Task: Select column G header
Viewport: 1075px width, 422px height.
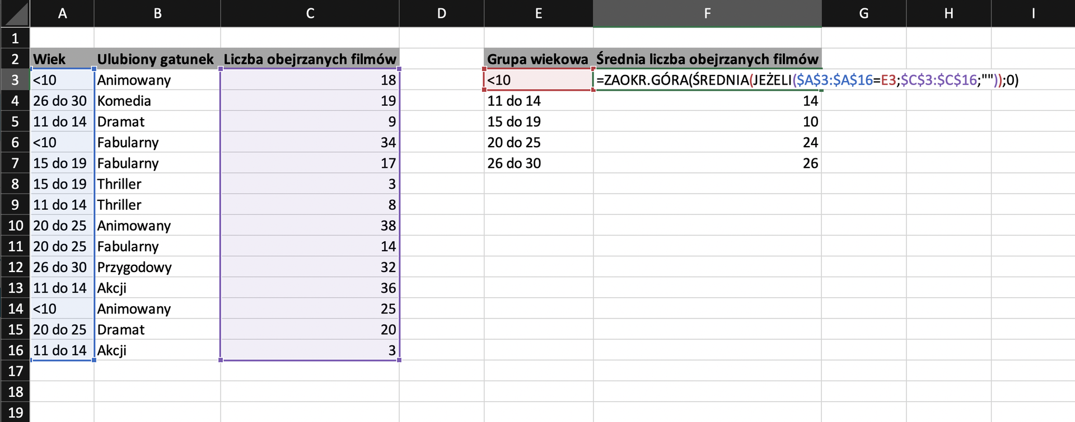Action: [x=864, y=13]
